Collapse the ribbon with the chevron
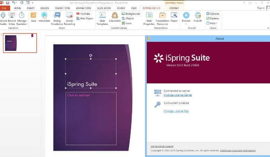The image size is (270, 157). tap(268, 28)
